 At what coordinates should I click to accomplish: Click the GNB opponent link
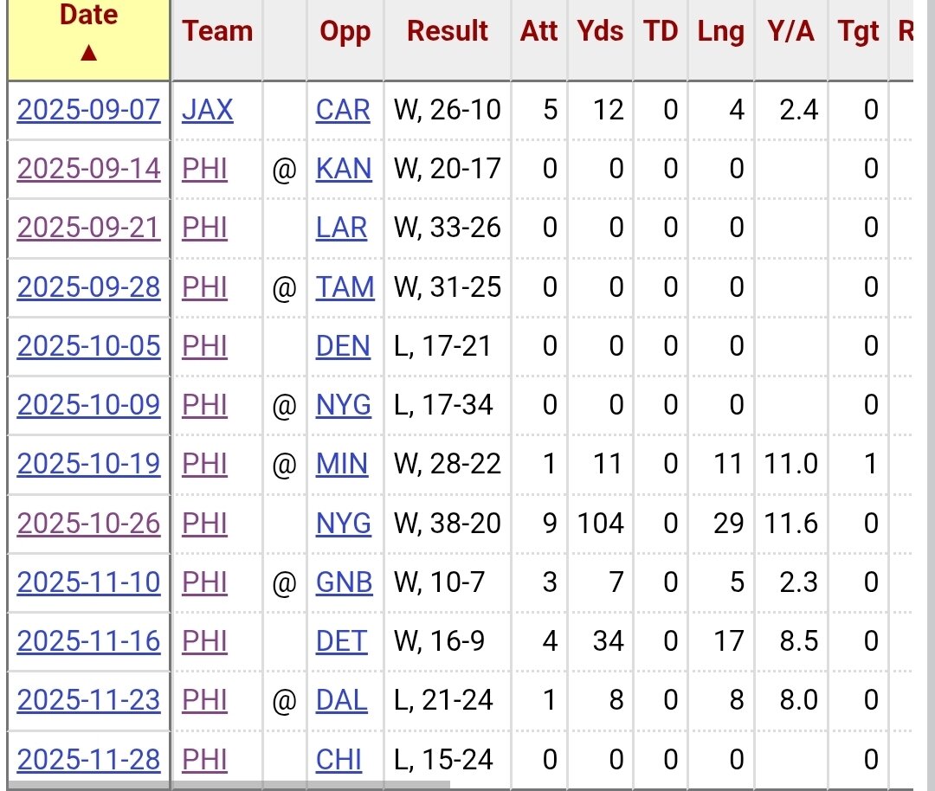coord(344,582)
